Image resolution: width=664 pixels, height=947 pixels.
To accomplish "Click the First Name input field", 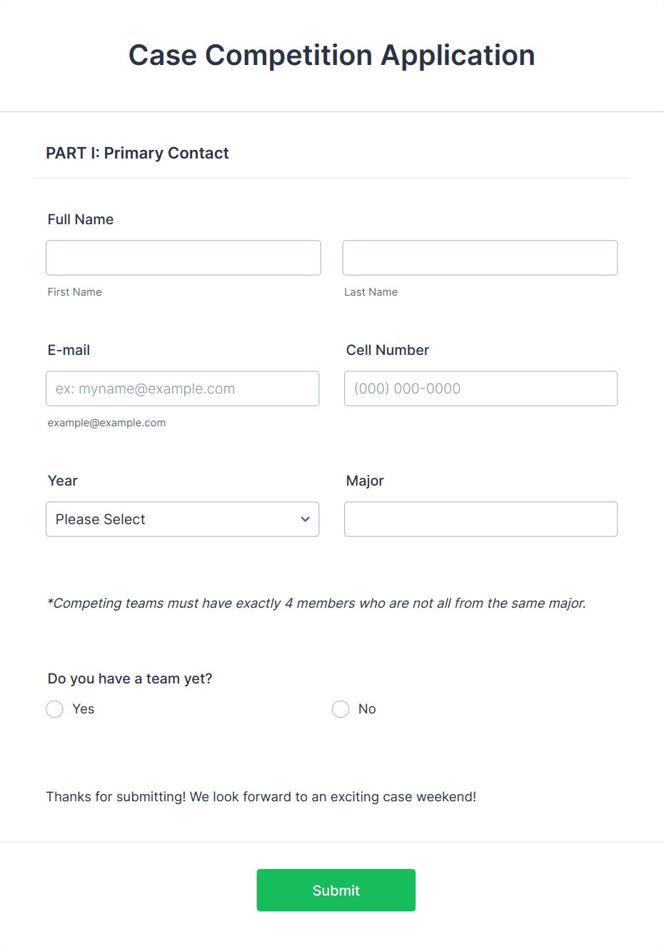I will 183,258.
